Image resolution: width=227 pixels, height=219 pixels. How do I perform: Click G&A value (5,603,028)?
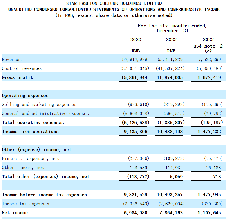[136, 113]
